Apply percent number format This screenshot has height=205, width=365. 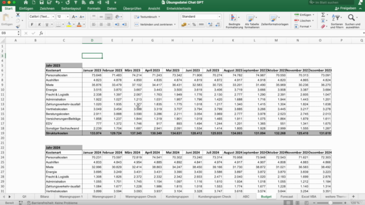194,24
